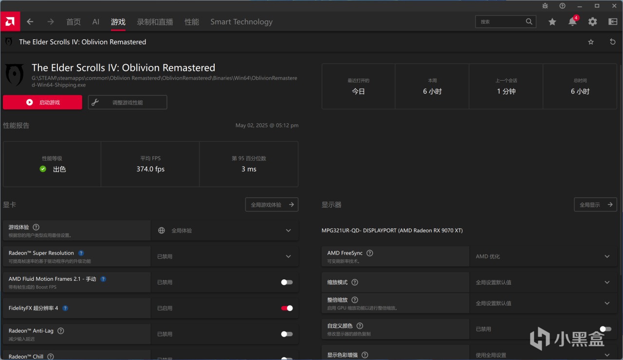Viewport: 623px width, 360px height.
Task: Go back with the left arrow
Action: tap(30, 22)
